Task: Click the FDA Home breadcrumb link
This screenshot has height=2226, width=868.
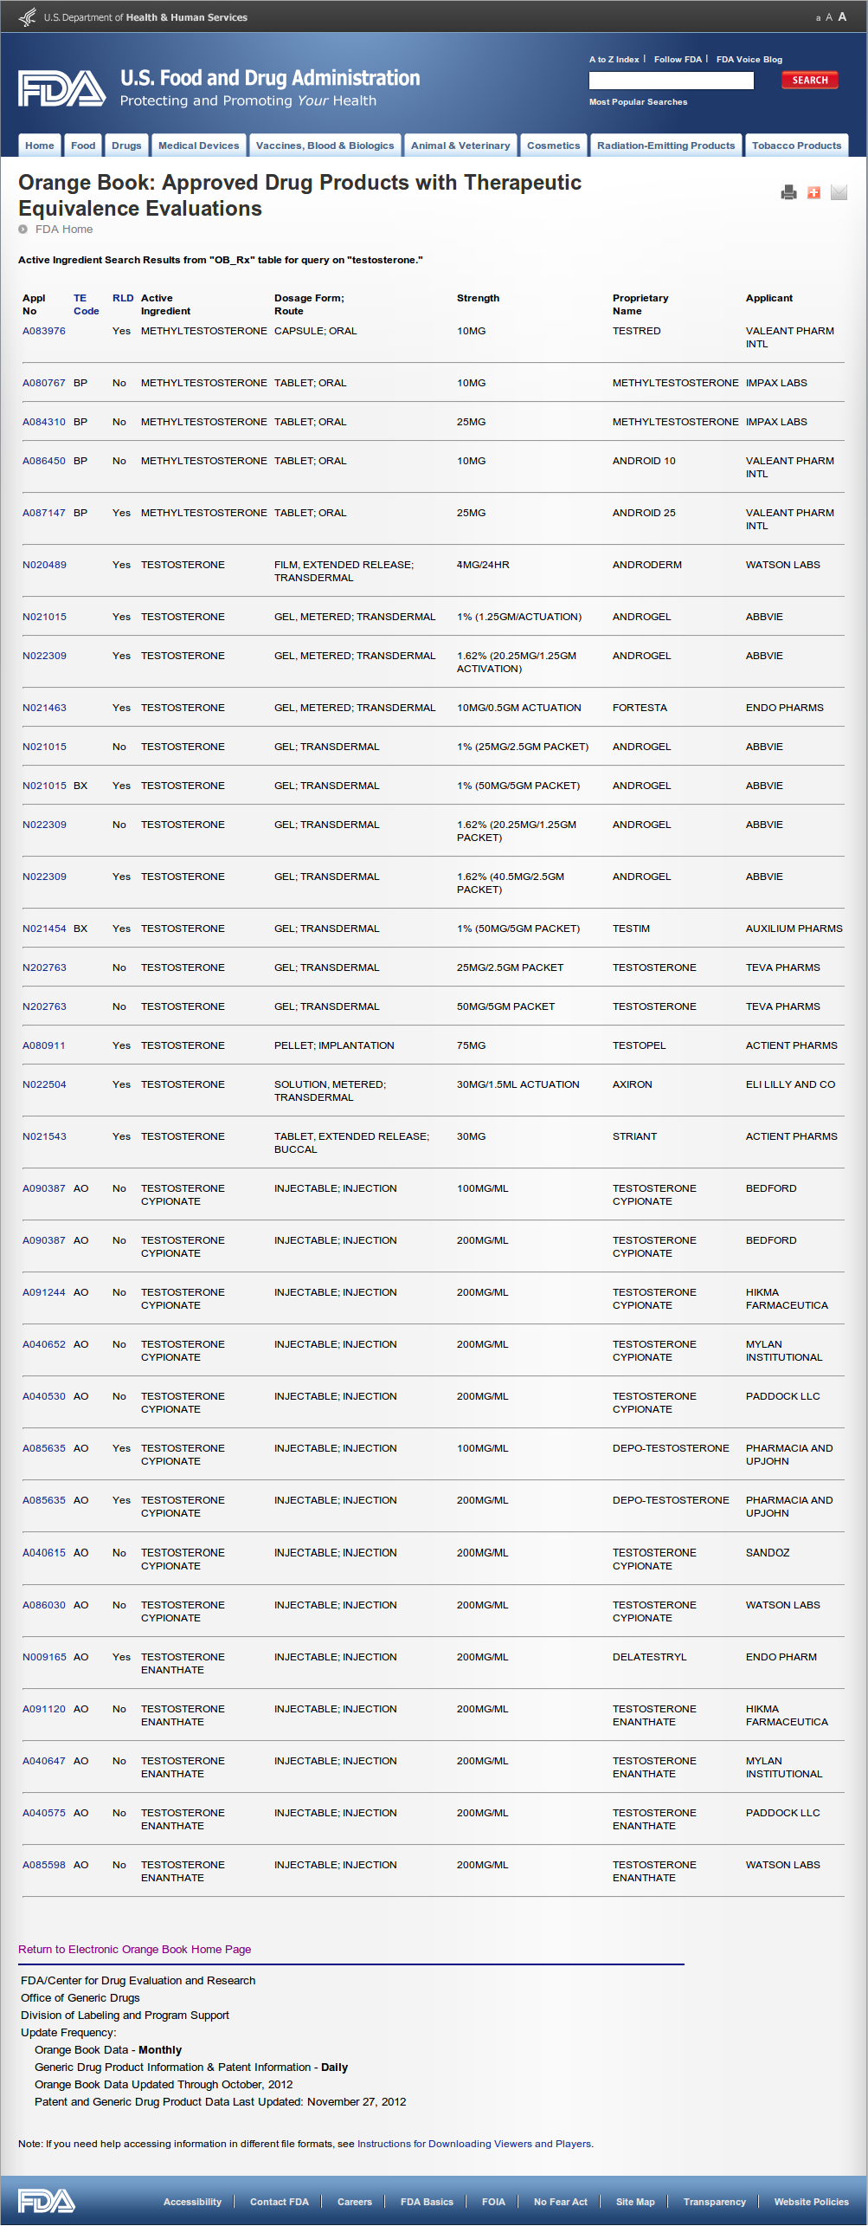Action: [x=64, y=230]
